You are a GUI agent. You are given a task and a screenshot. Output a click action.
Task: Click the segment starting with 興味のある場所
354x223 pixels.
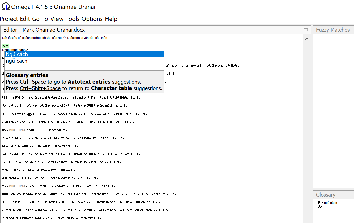(89, 194)
